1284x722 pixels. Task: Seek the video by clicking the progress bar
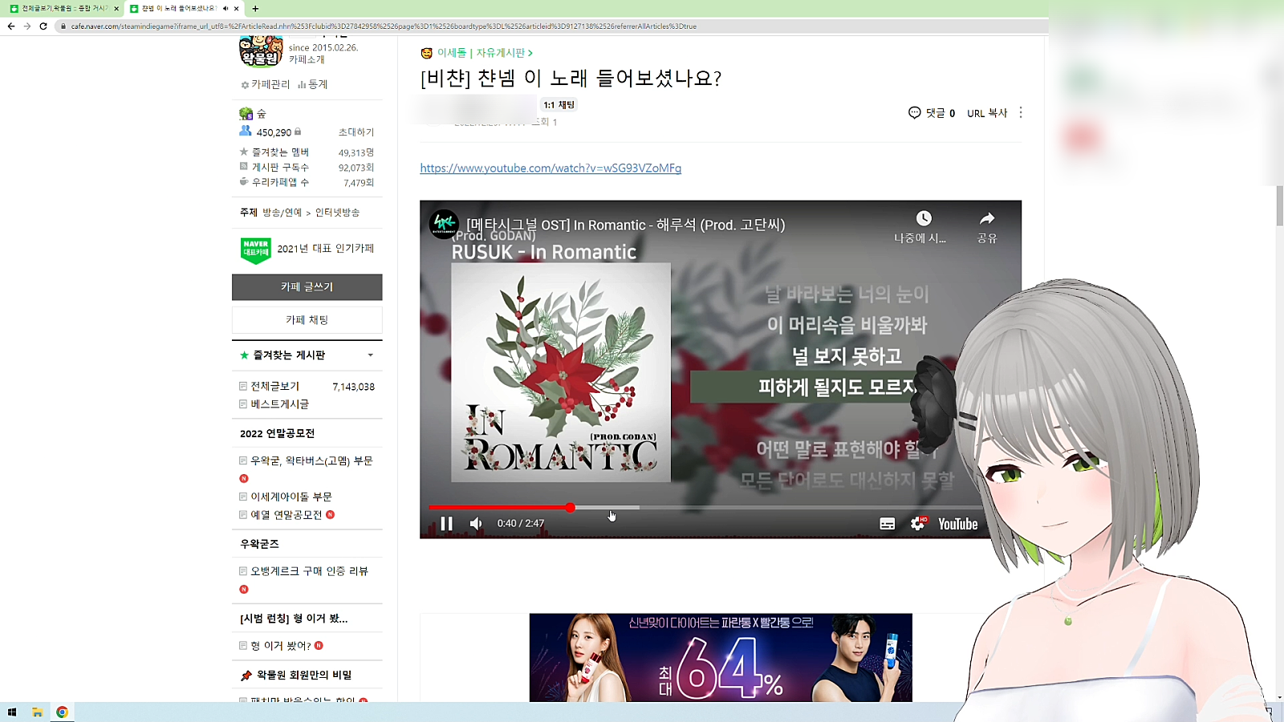click(706, 507)
